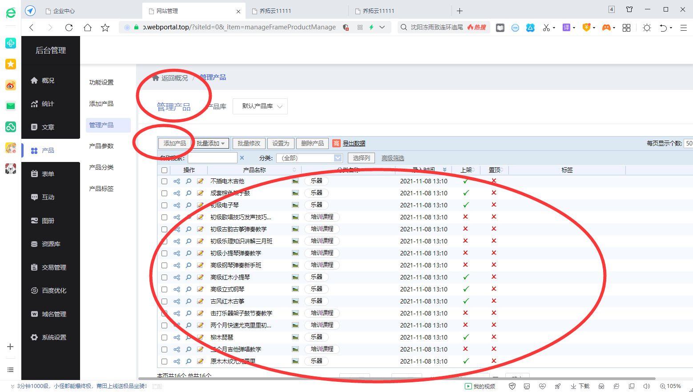Expand the 分类 (全部) category dropdown
The image size is (693, 392).
pyautogui.click(x=309, y=158)
